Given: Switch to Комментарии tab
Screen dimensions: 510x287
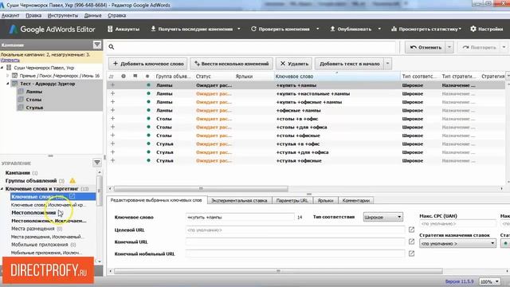Looking at the screenshot, I should coord(356,200).
